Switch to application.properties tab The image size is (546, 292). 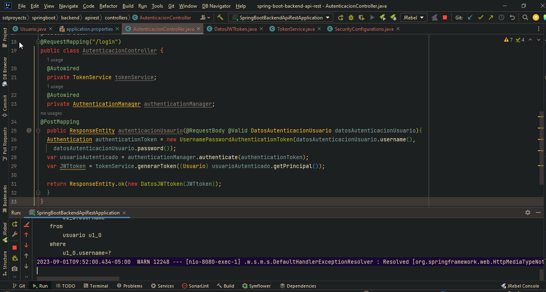pos(89,29)
